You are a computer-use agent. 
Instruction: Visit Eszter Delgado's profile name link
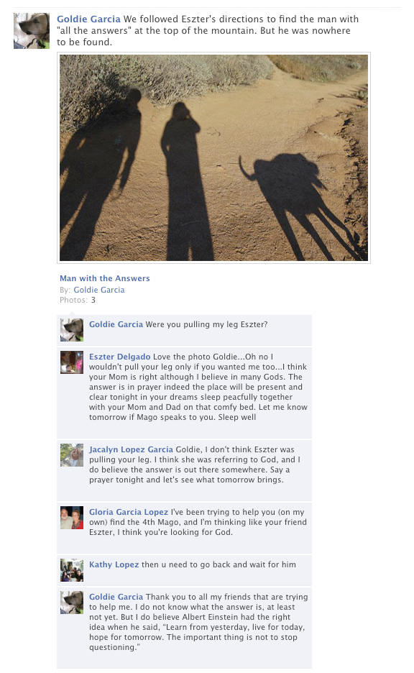[120, 357]
